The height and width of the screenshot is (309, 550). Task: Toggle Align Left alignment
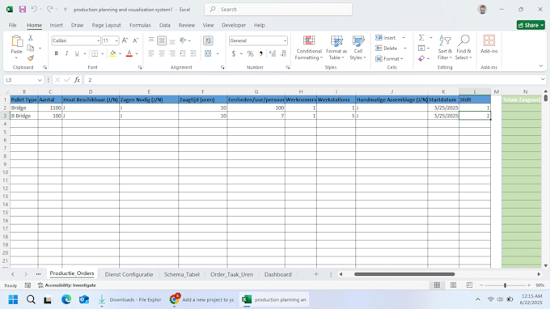coord(151,53)
